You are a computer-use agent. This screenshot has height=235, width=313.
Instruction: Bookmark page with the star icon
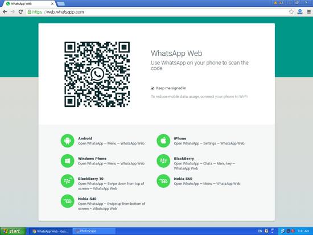point(291,12)
